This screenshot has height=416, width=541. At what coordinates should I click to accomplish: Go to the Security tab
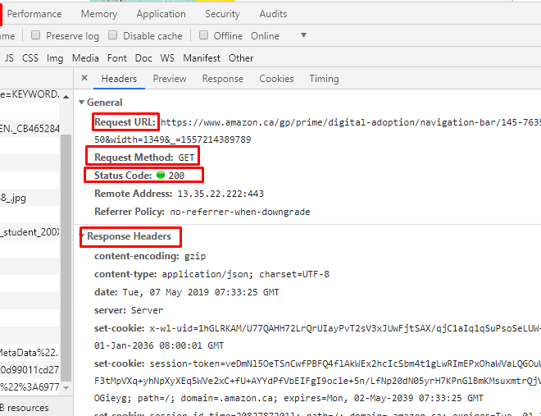click(222, 14)
